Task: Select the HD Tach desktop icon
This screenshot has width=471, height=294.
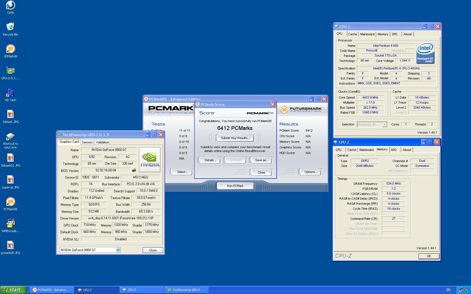Action: [10, 95]
